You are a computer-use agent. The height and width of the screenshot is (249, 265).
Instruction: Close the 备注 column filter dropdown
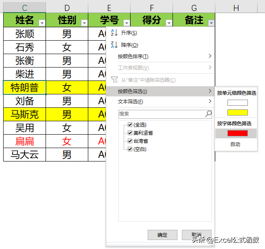coord(211,23)
